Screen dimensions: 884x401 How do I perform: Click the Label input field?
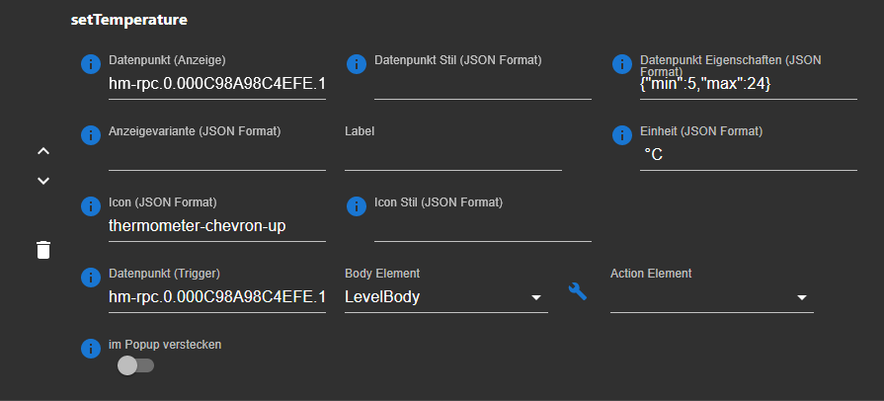tap(452, 155)
